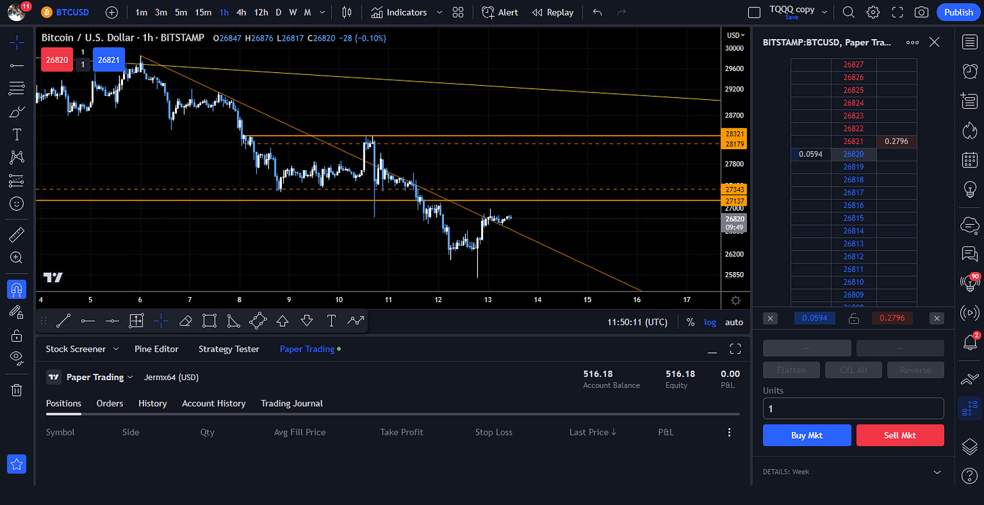Open the Account History tab
984x505 pixels.
214,403
